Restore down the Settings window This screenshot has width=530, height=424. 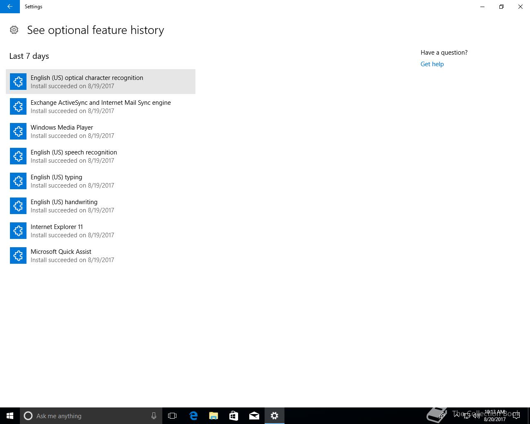[501, 7]
